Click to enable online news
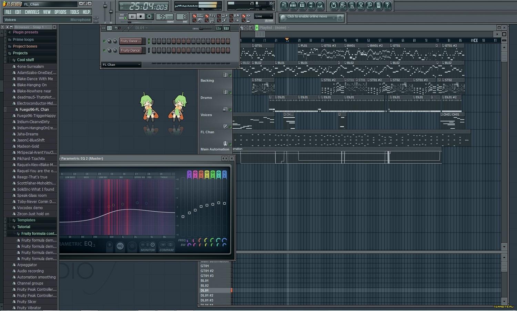Image resolution: width=517 pixels, height=311 pixels. point(307,17)
